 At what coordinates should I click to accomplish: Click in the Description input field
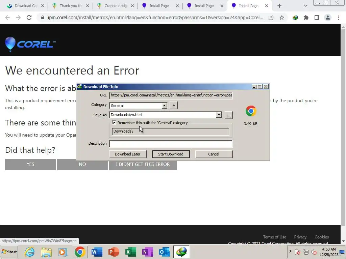(x=171, y=144)
